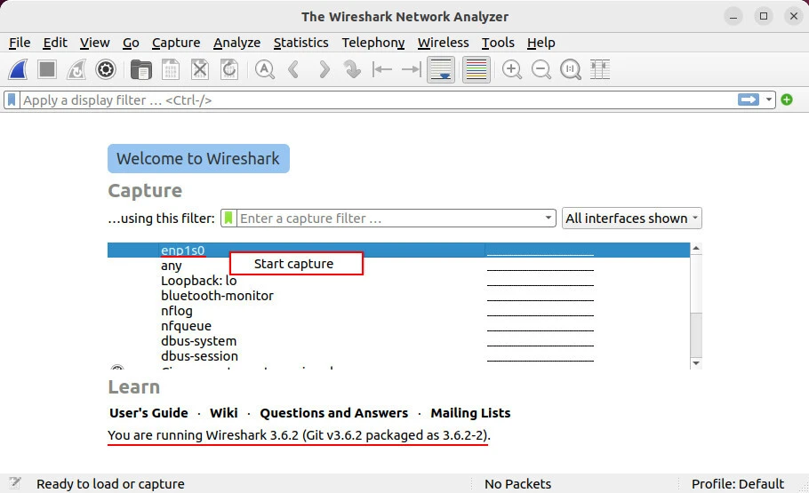Image resolution: width=809 pixels, height=493 pixels.
Task: Click the stop capture square icon
Action: (x=47, y=69)
